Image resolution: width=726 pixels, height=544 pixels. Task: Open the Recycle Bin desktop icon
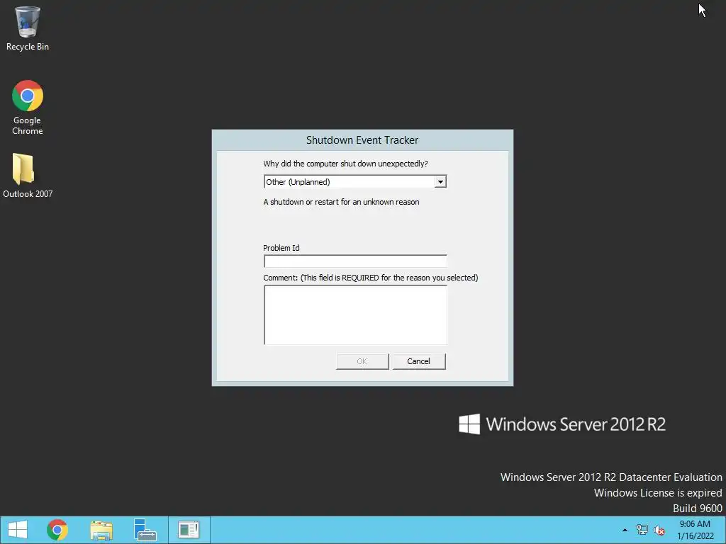click(x=28, y=28)
